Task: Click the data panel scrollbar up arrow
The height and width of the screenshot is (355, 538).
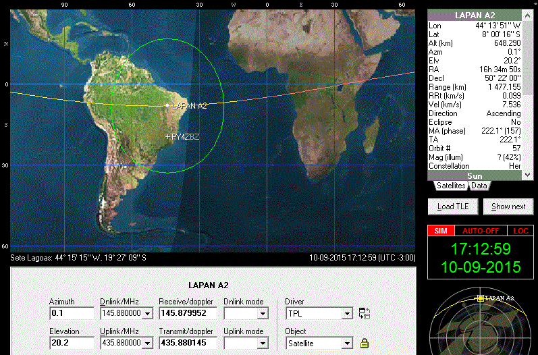Action: [x=527, y=16]
